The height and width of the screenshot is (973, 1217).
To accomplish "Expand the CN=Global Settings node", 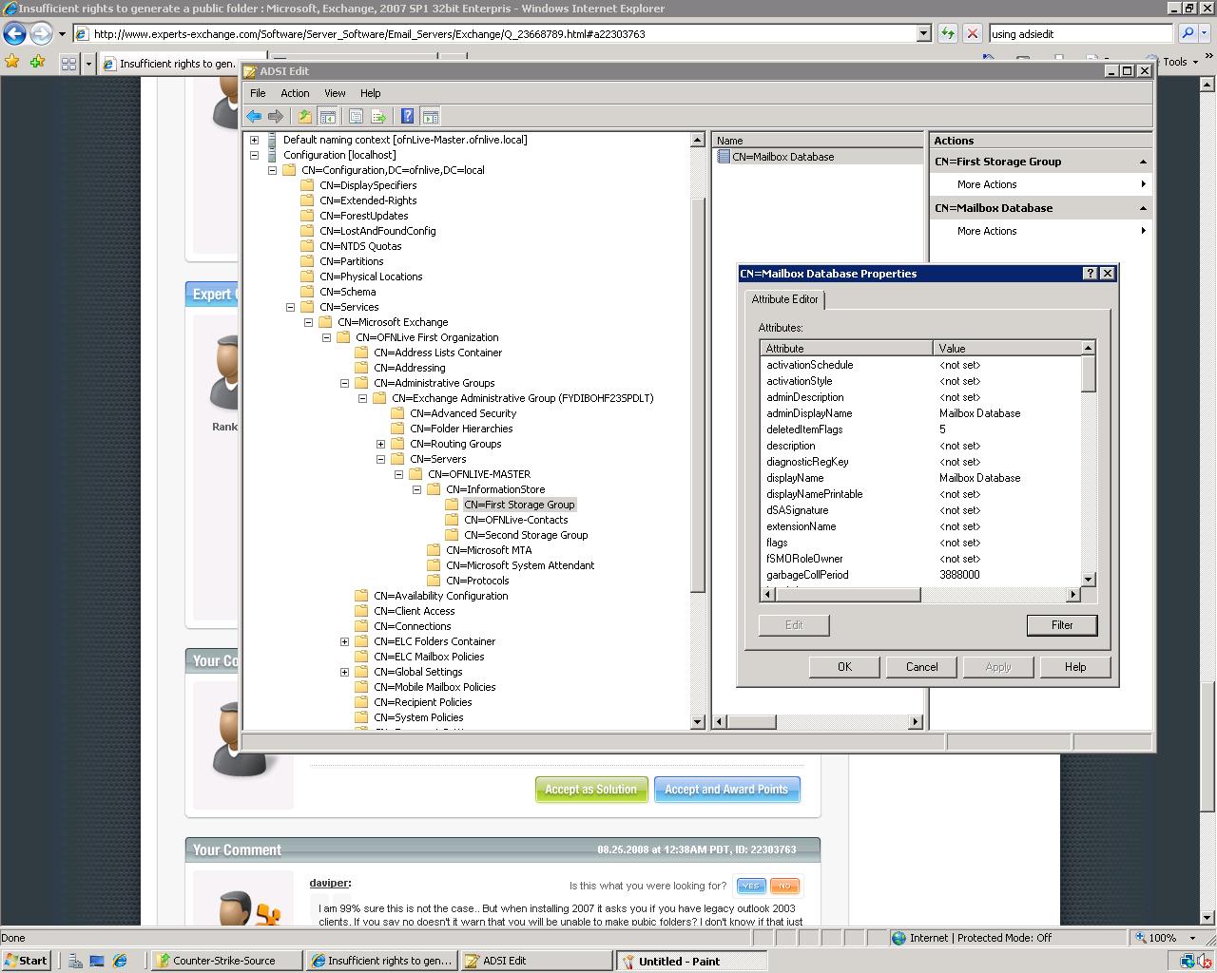I will (x=344, y=672).
